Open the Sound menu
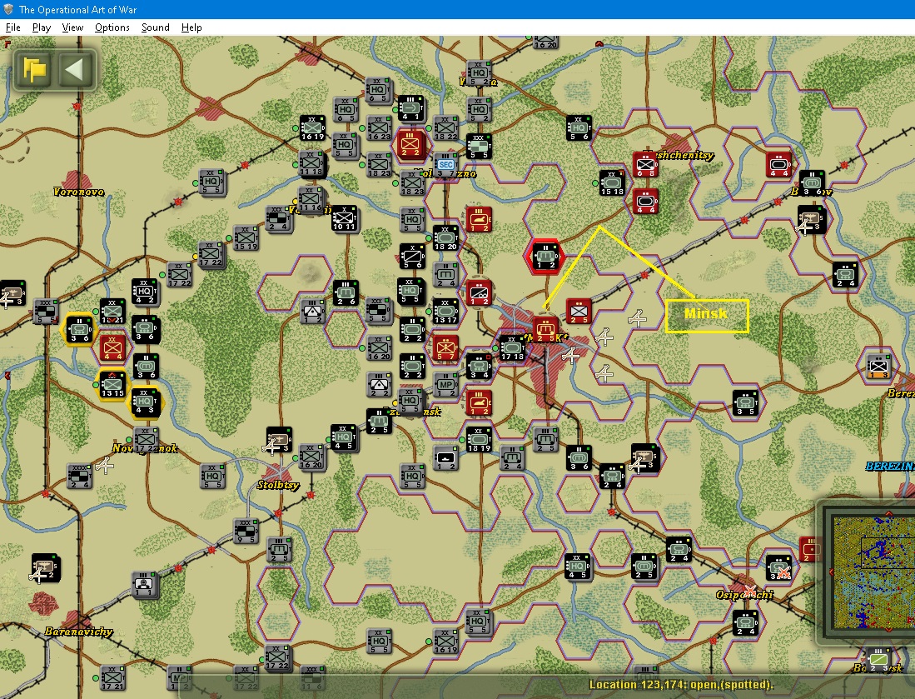The width and height of the screenshot is (915, 699). tap(155, 27)
